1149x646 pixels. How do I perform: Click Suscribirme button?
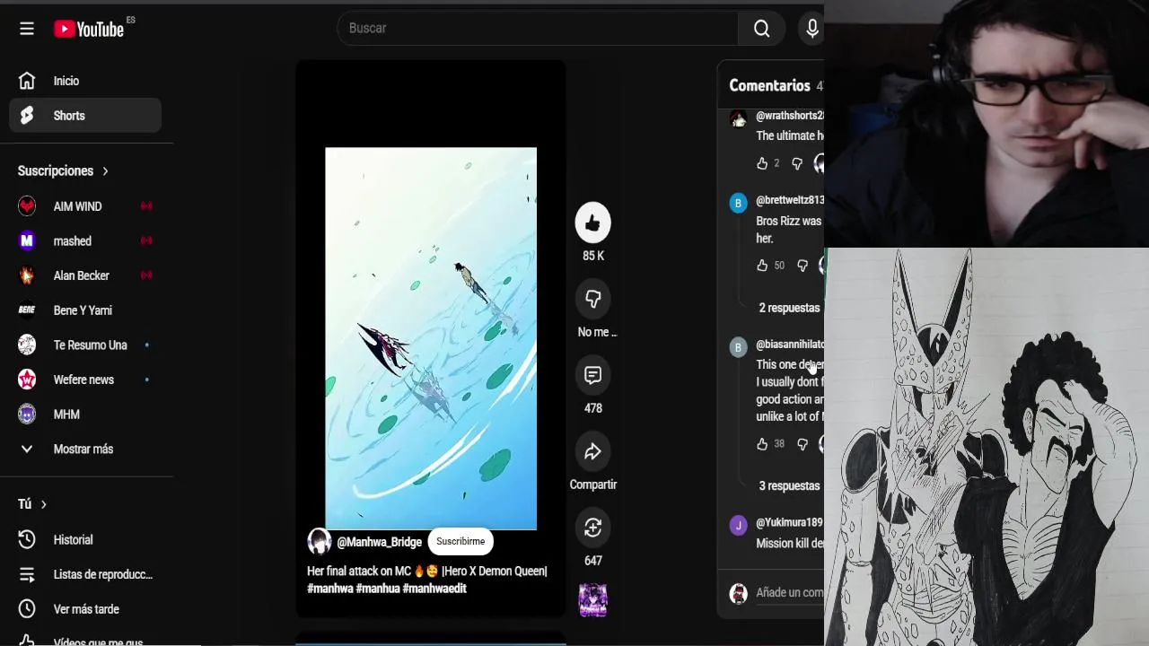pos(460,542)
